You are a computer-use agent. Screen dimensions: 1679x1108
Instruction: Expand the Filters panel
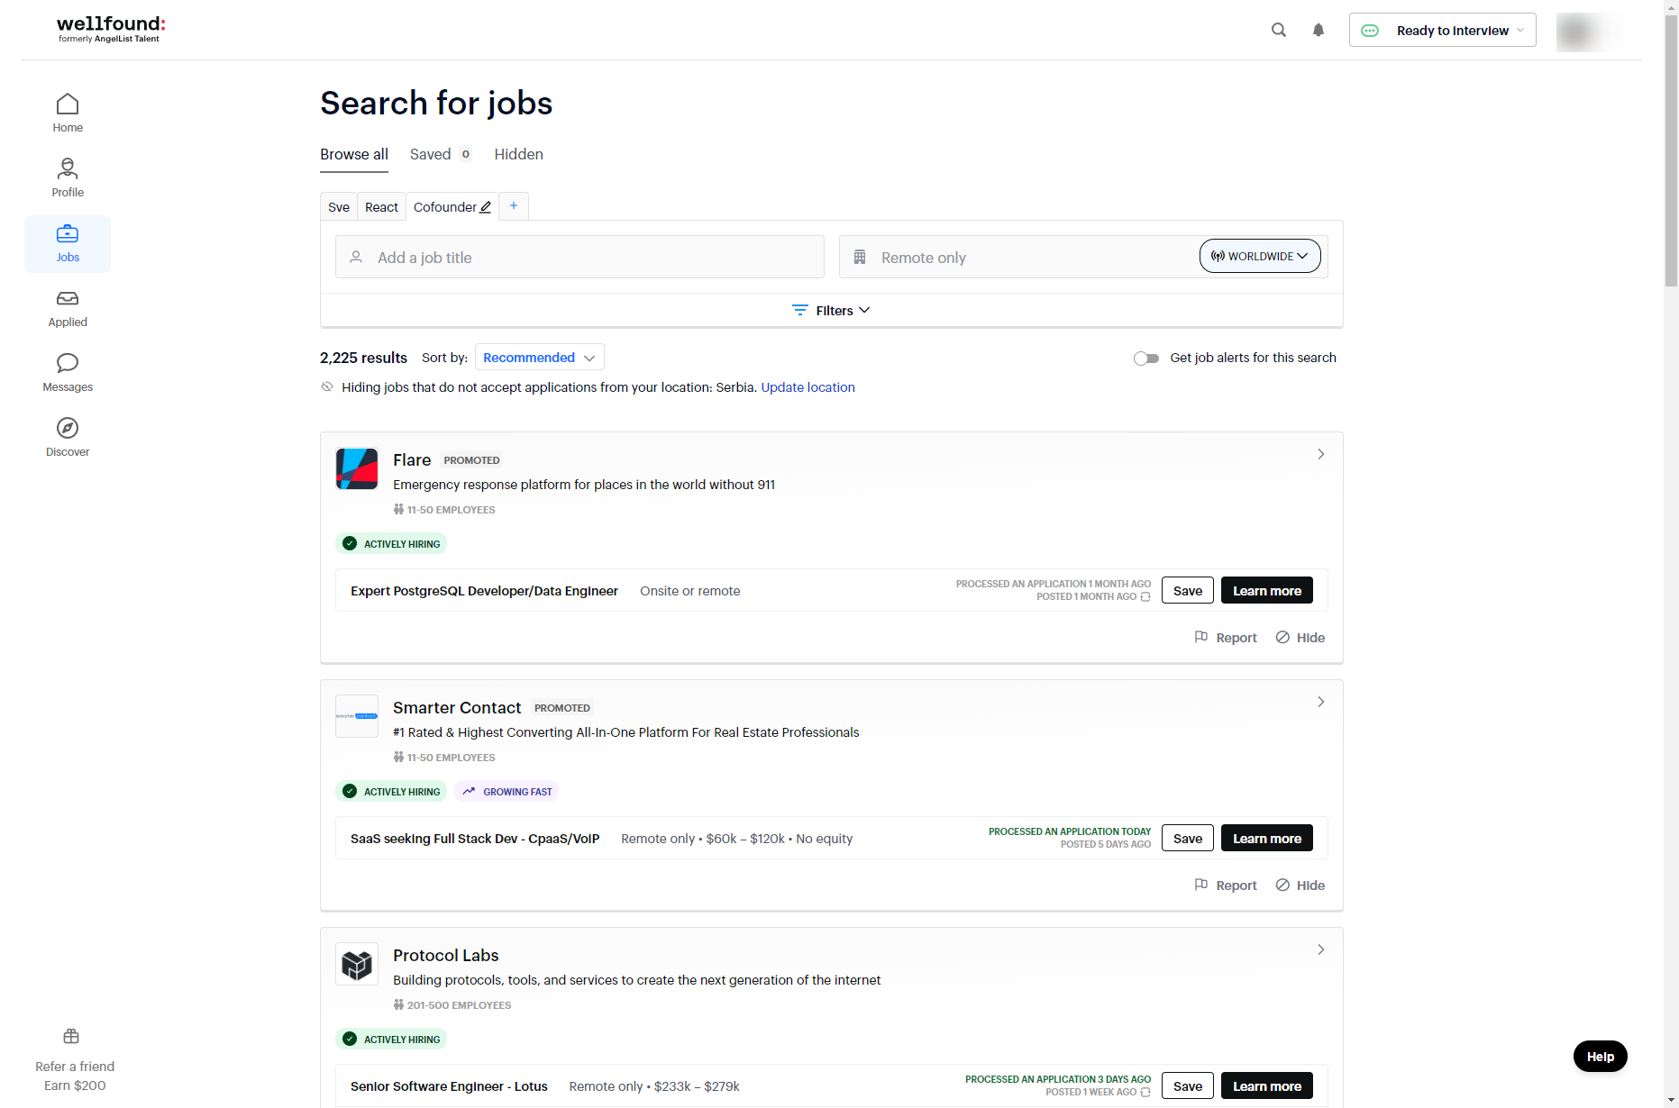[831, 311]
